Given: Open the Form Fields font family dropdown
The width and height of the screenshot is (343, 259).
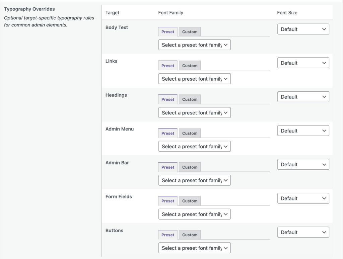Looking at the screenshot, I should click(194, 214).
